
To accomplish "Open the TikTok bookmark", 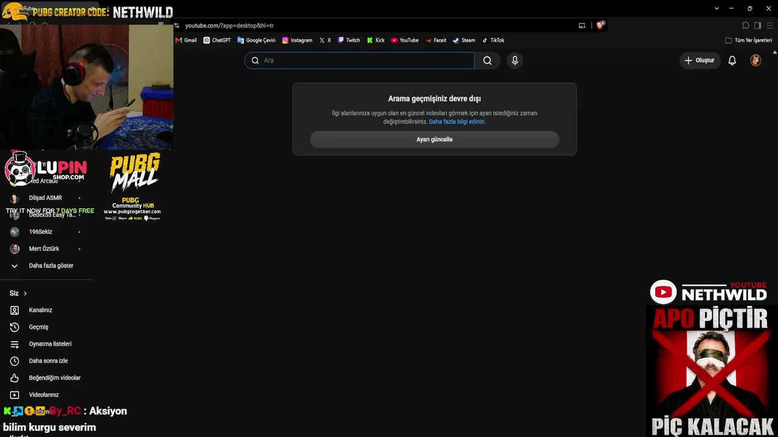I will pyautogui.click(x=493, y=40).
